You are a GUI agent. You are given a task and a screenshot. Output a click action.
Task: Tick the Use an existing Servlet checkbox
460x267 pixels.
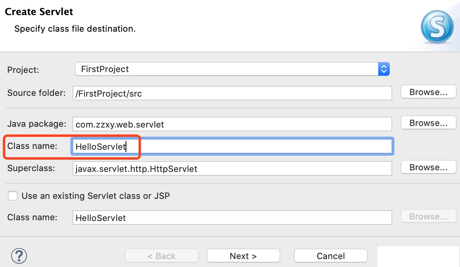click(13, 196)
